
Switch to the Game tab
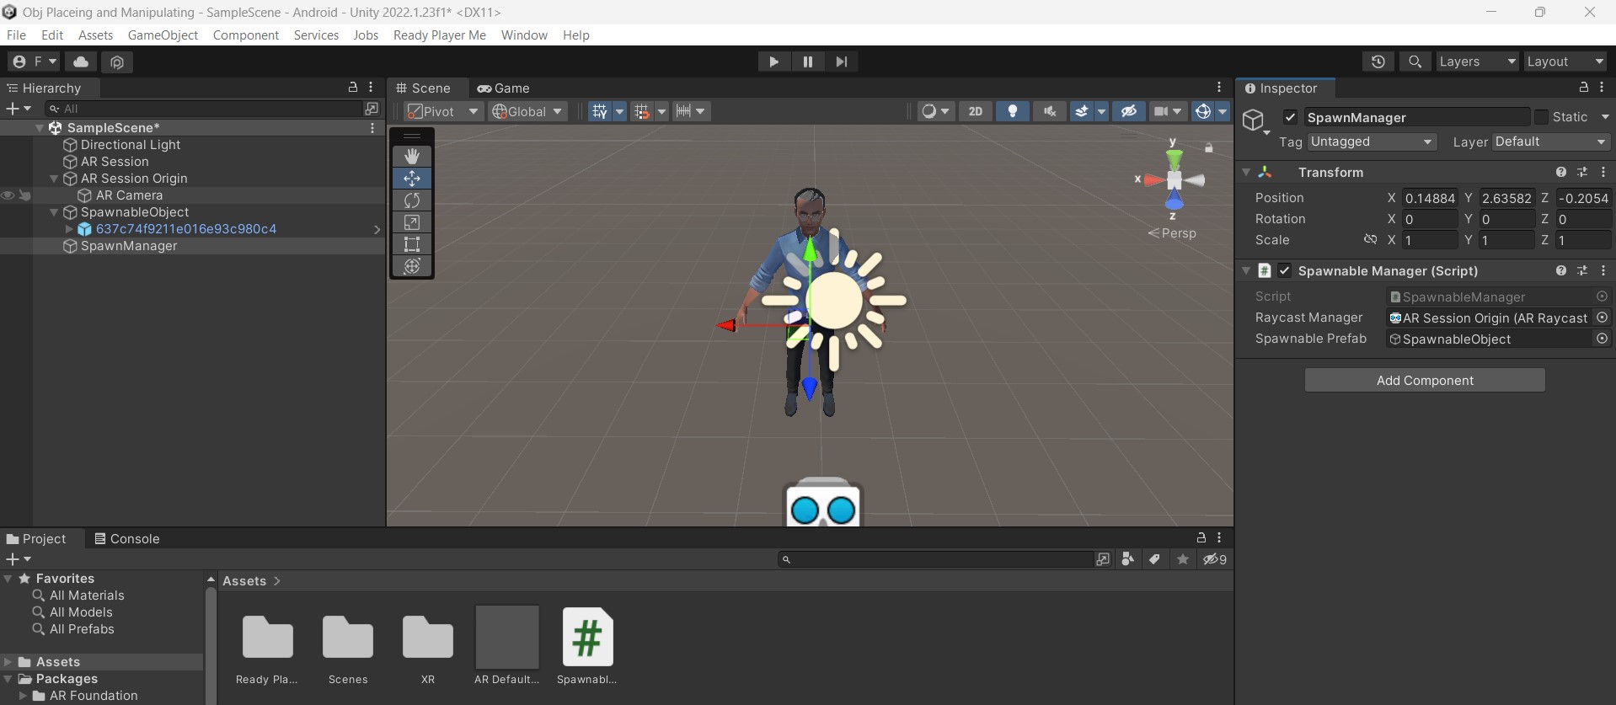point(504,88)
